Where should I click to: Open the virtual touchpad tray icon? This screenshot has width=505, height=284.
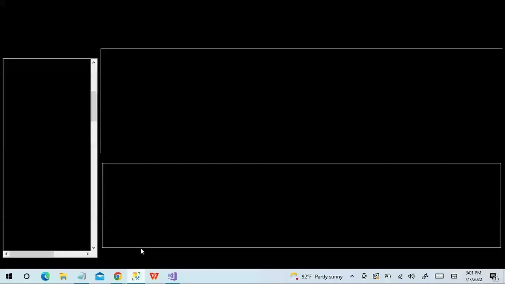454,277
